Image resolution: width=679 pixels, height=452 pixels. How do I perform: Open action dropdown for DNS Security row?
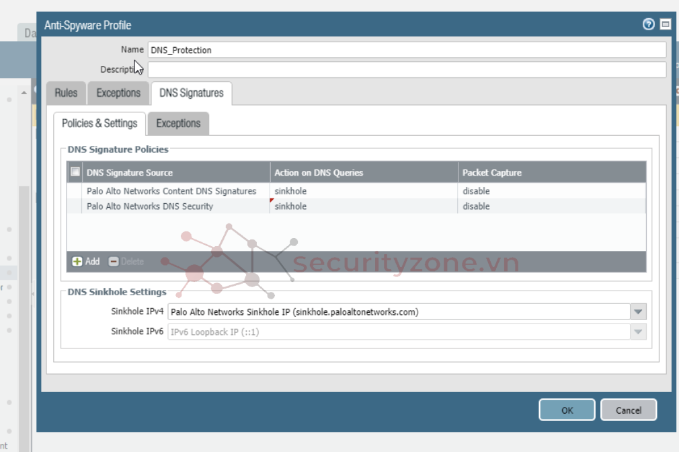click(363, 206)
